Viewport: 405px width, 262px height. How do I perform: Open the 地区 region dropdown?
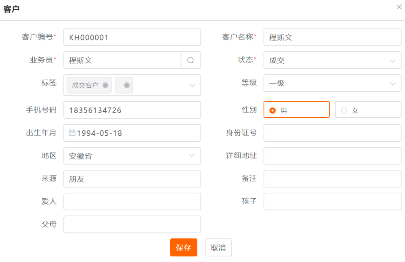coord(132,156)
